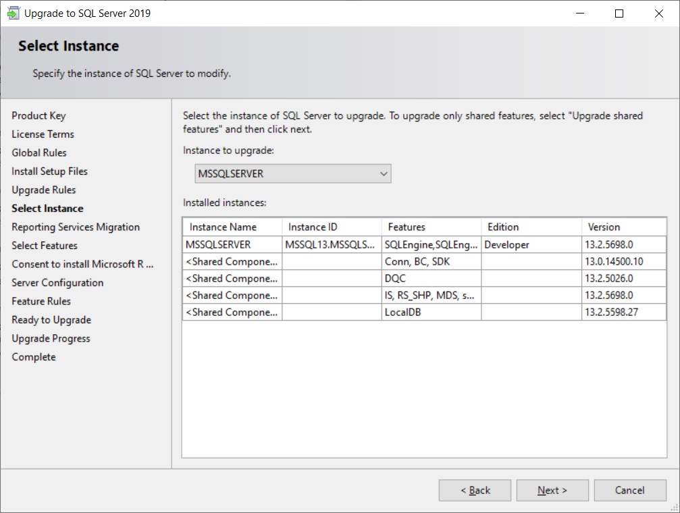Open the License Terms step
Image resolution: width=680 pixels, height=513 pixels.
[x=43, y=134]
